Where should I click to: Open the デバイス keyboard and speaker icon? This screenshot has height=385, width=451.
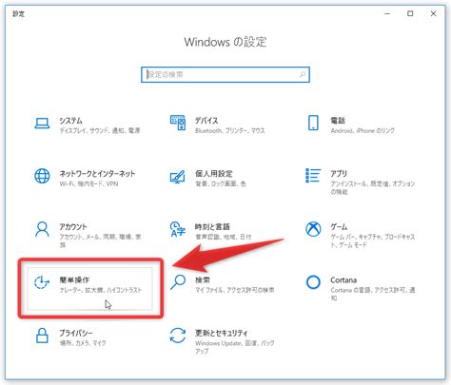click(178, 123)
